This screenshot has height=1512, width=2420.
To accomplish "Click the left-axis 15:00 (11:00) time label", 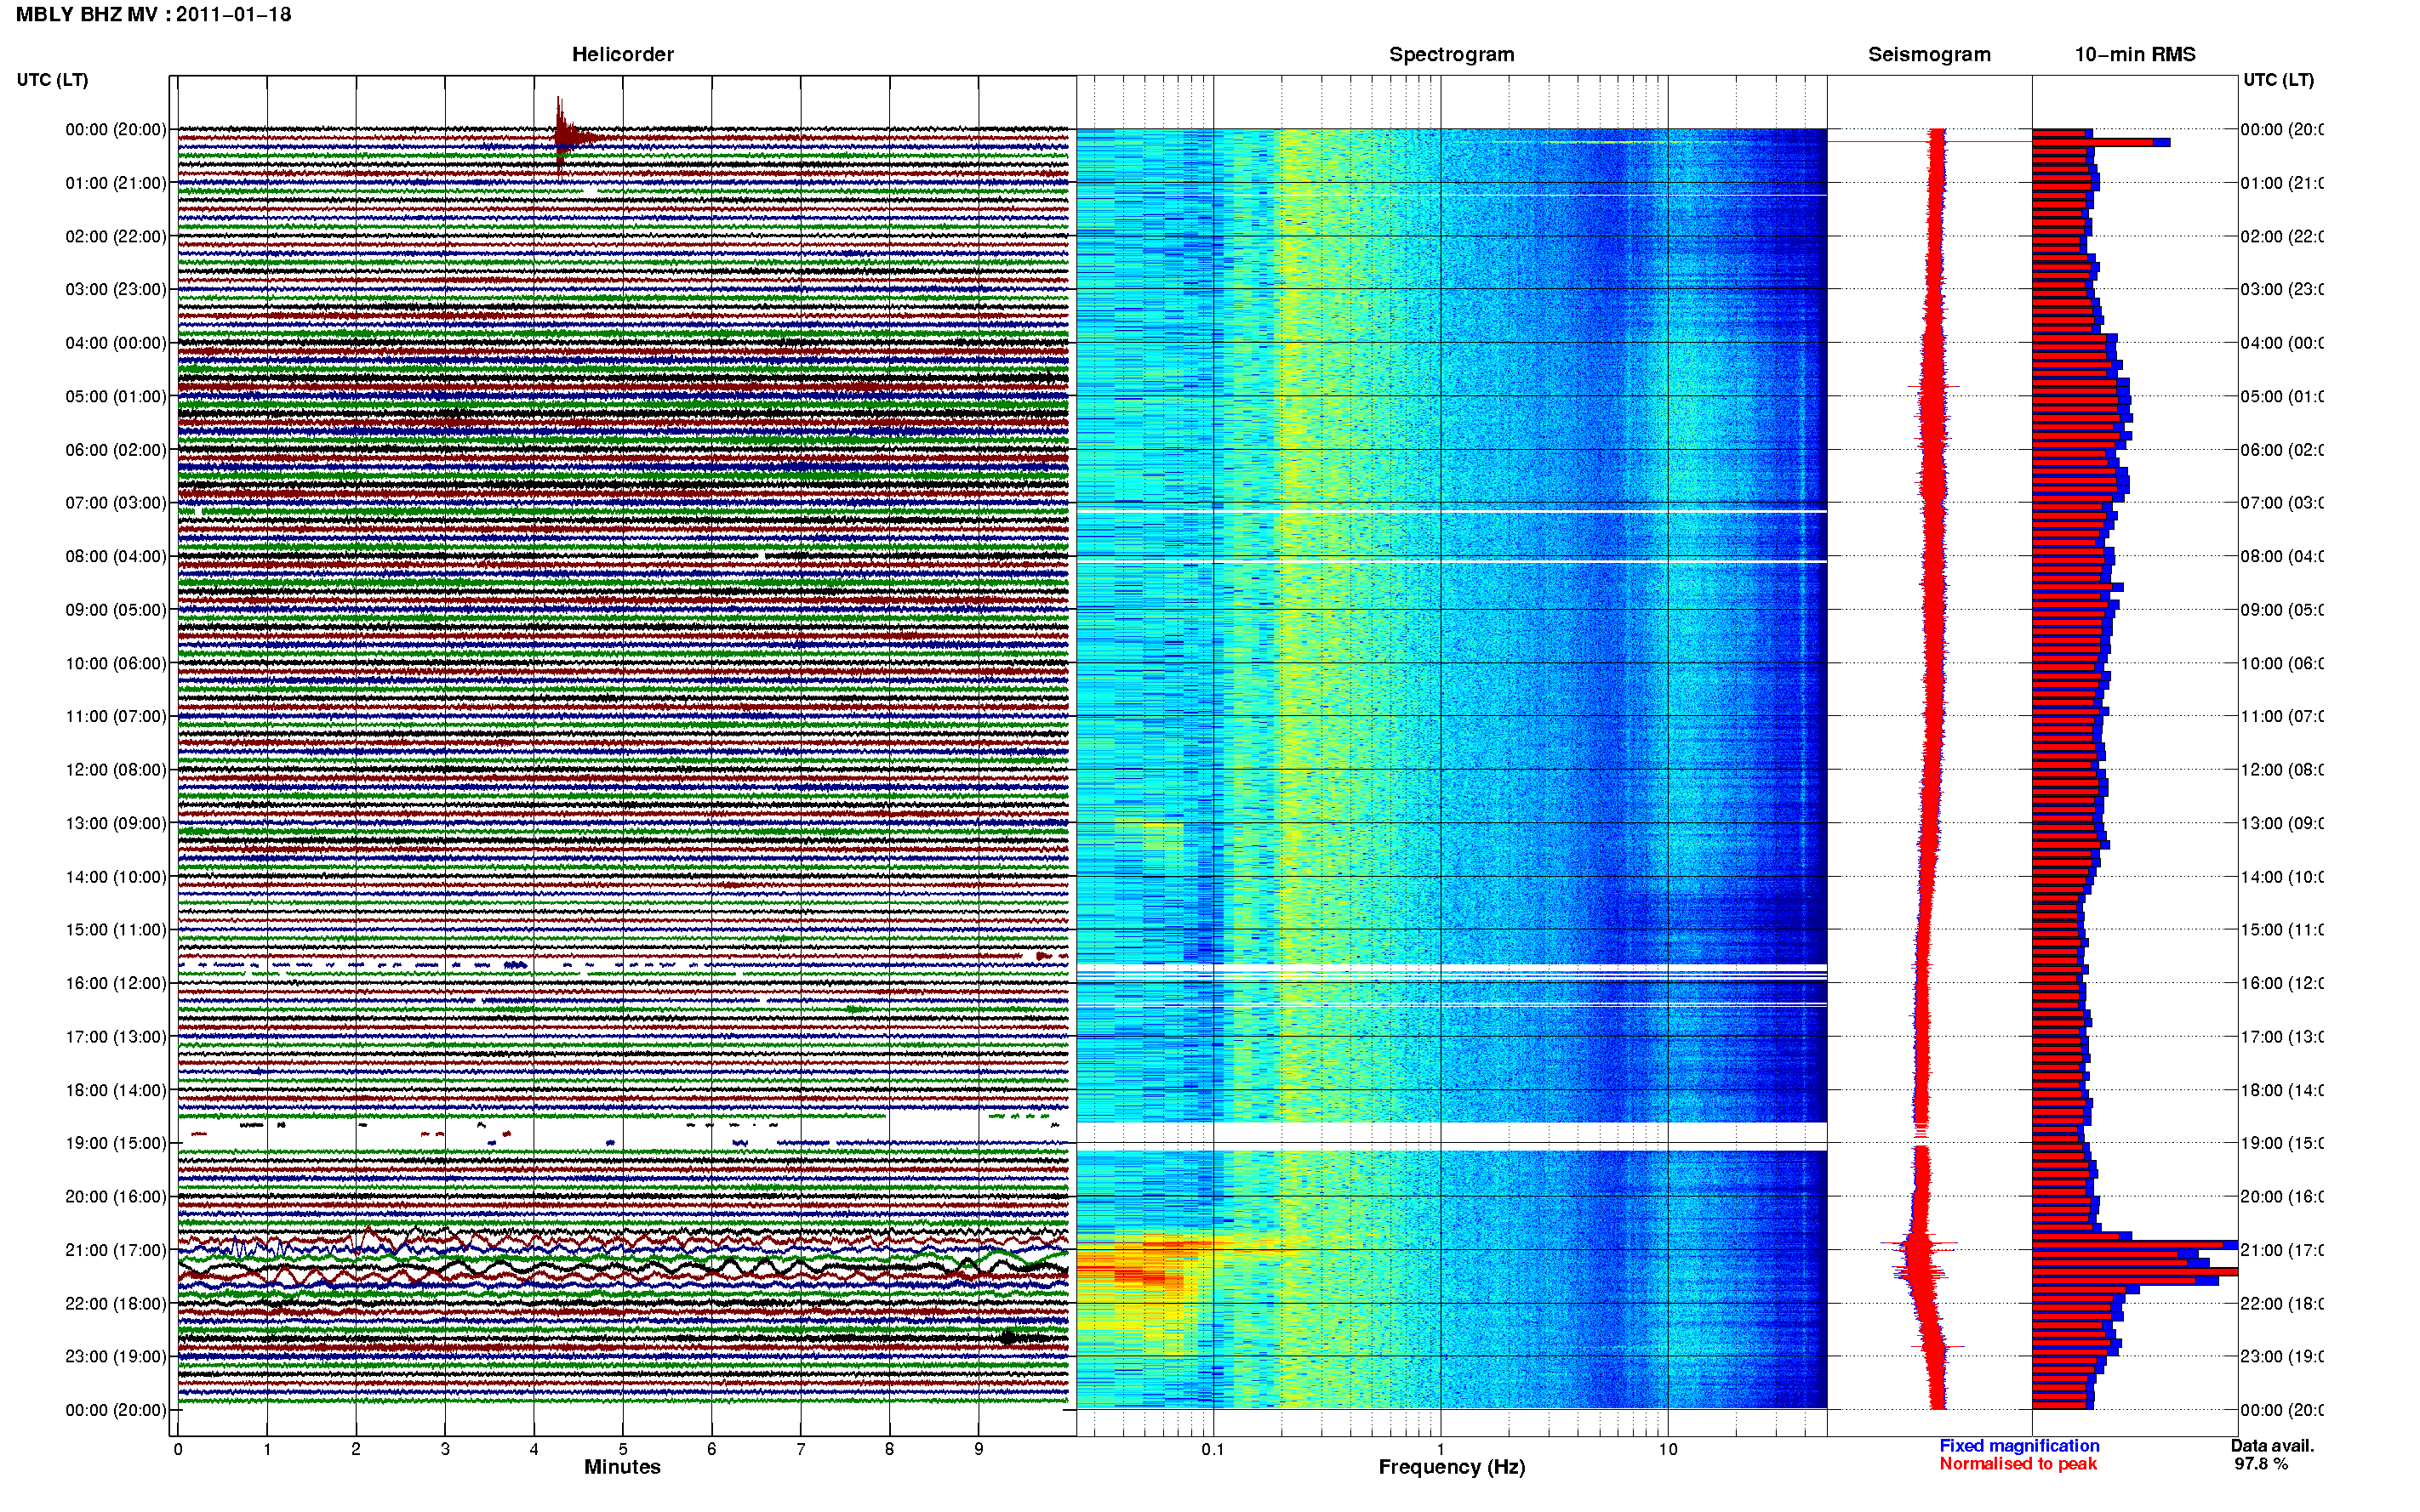I will coord(116,930).
